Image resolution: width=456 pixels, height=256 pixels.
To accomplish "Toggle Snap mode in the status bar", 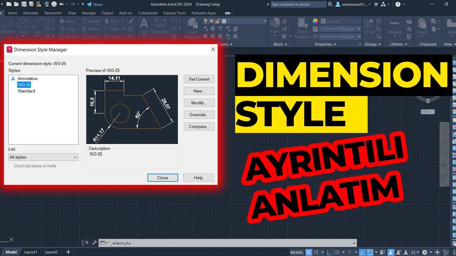I will (316, 252).
